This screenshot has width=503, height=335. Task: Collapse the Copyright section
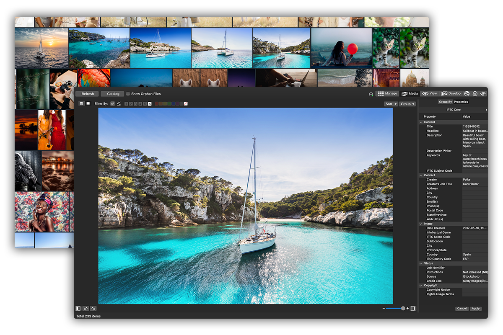pos(421,286)
